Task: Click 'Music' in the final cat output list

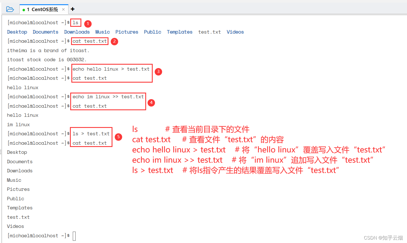Action: (x=14, y=180)
